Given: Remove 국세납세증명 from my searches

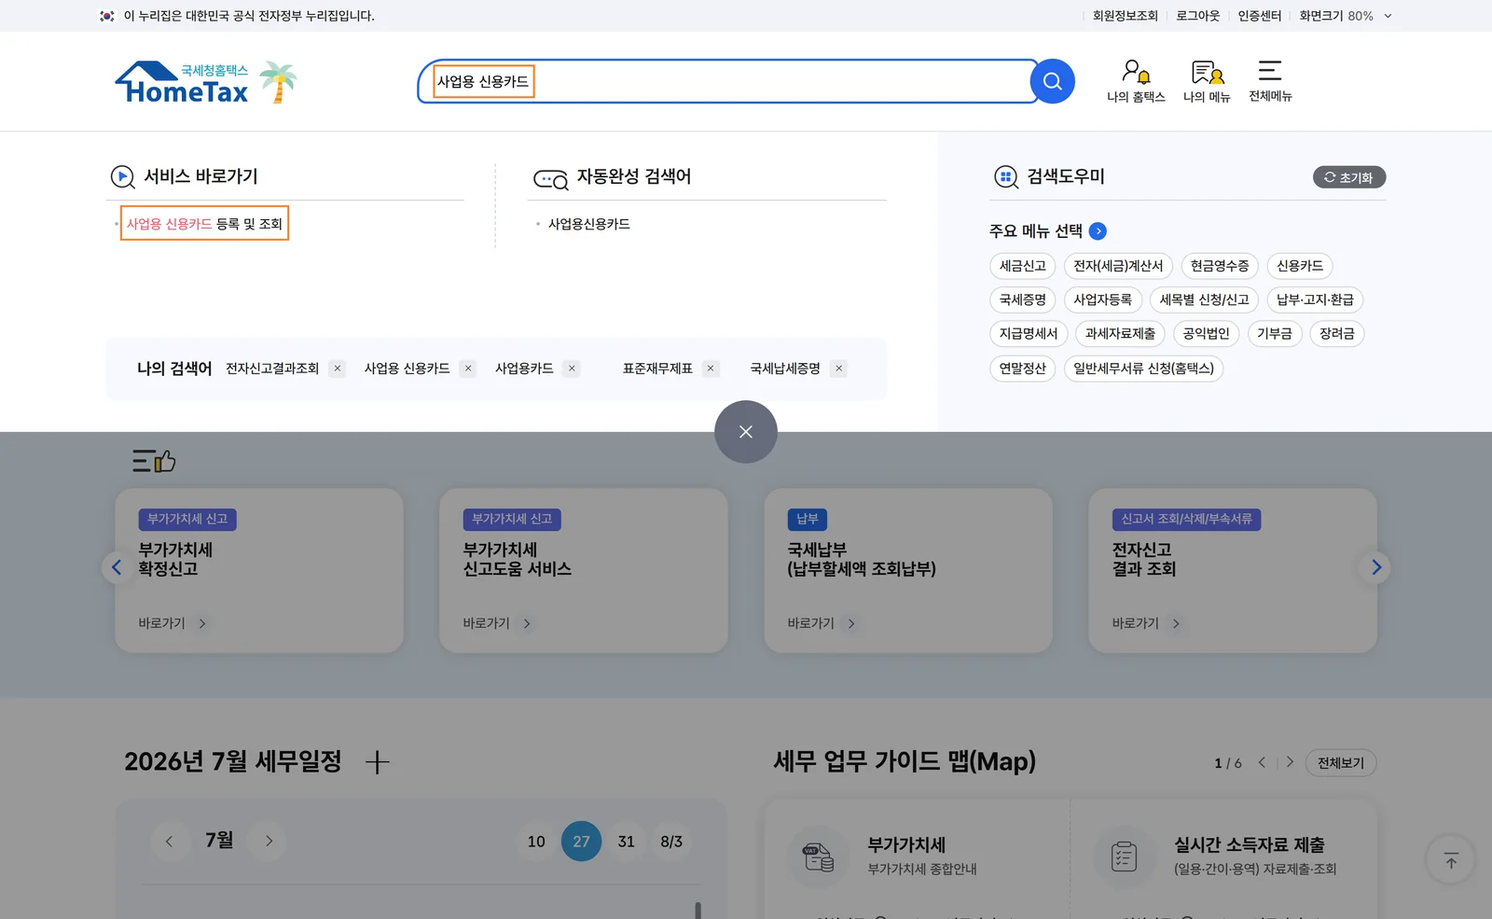Looking at the screenshot, I should click(x=839, y=369).
